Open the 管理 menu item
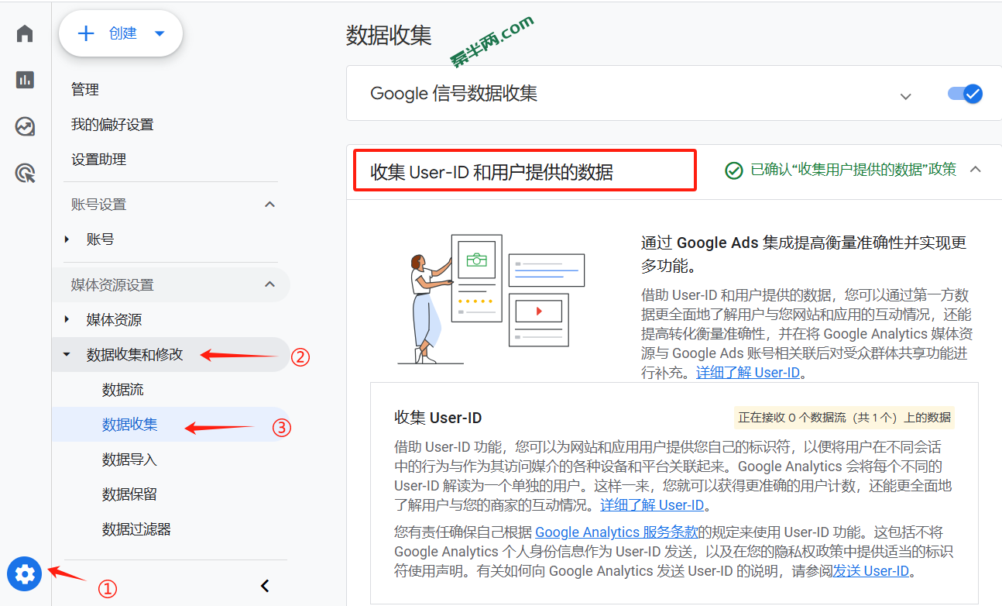Image resolution: width=1002 pixels, height=606 pixels. point(85,90)
